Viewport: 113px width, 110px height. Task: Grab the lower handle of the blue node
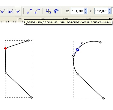[x=73, y=56]
